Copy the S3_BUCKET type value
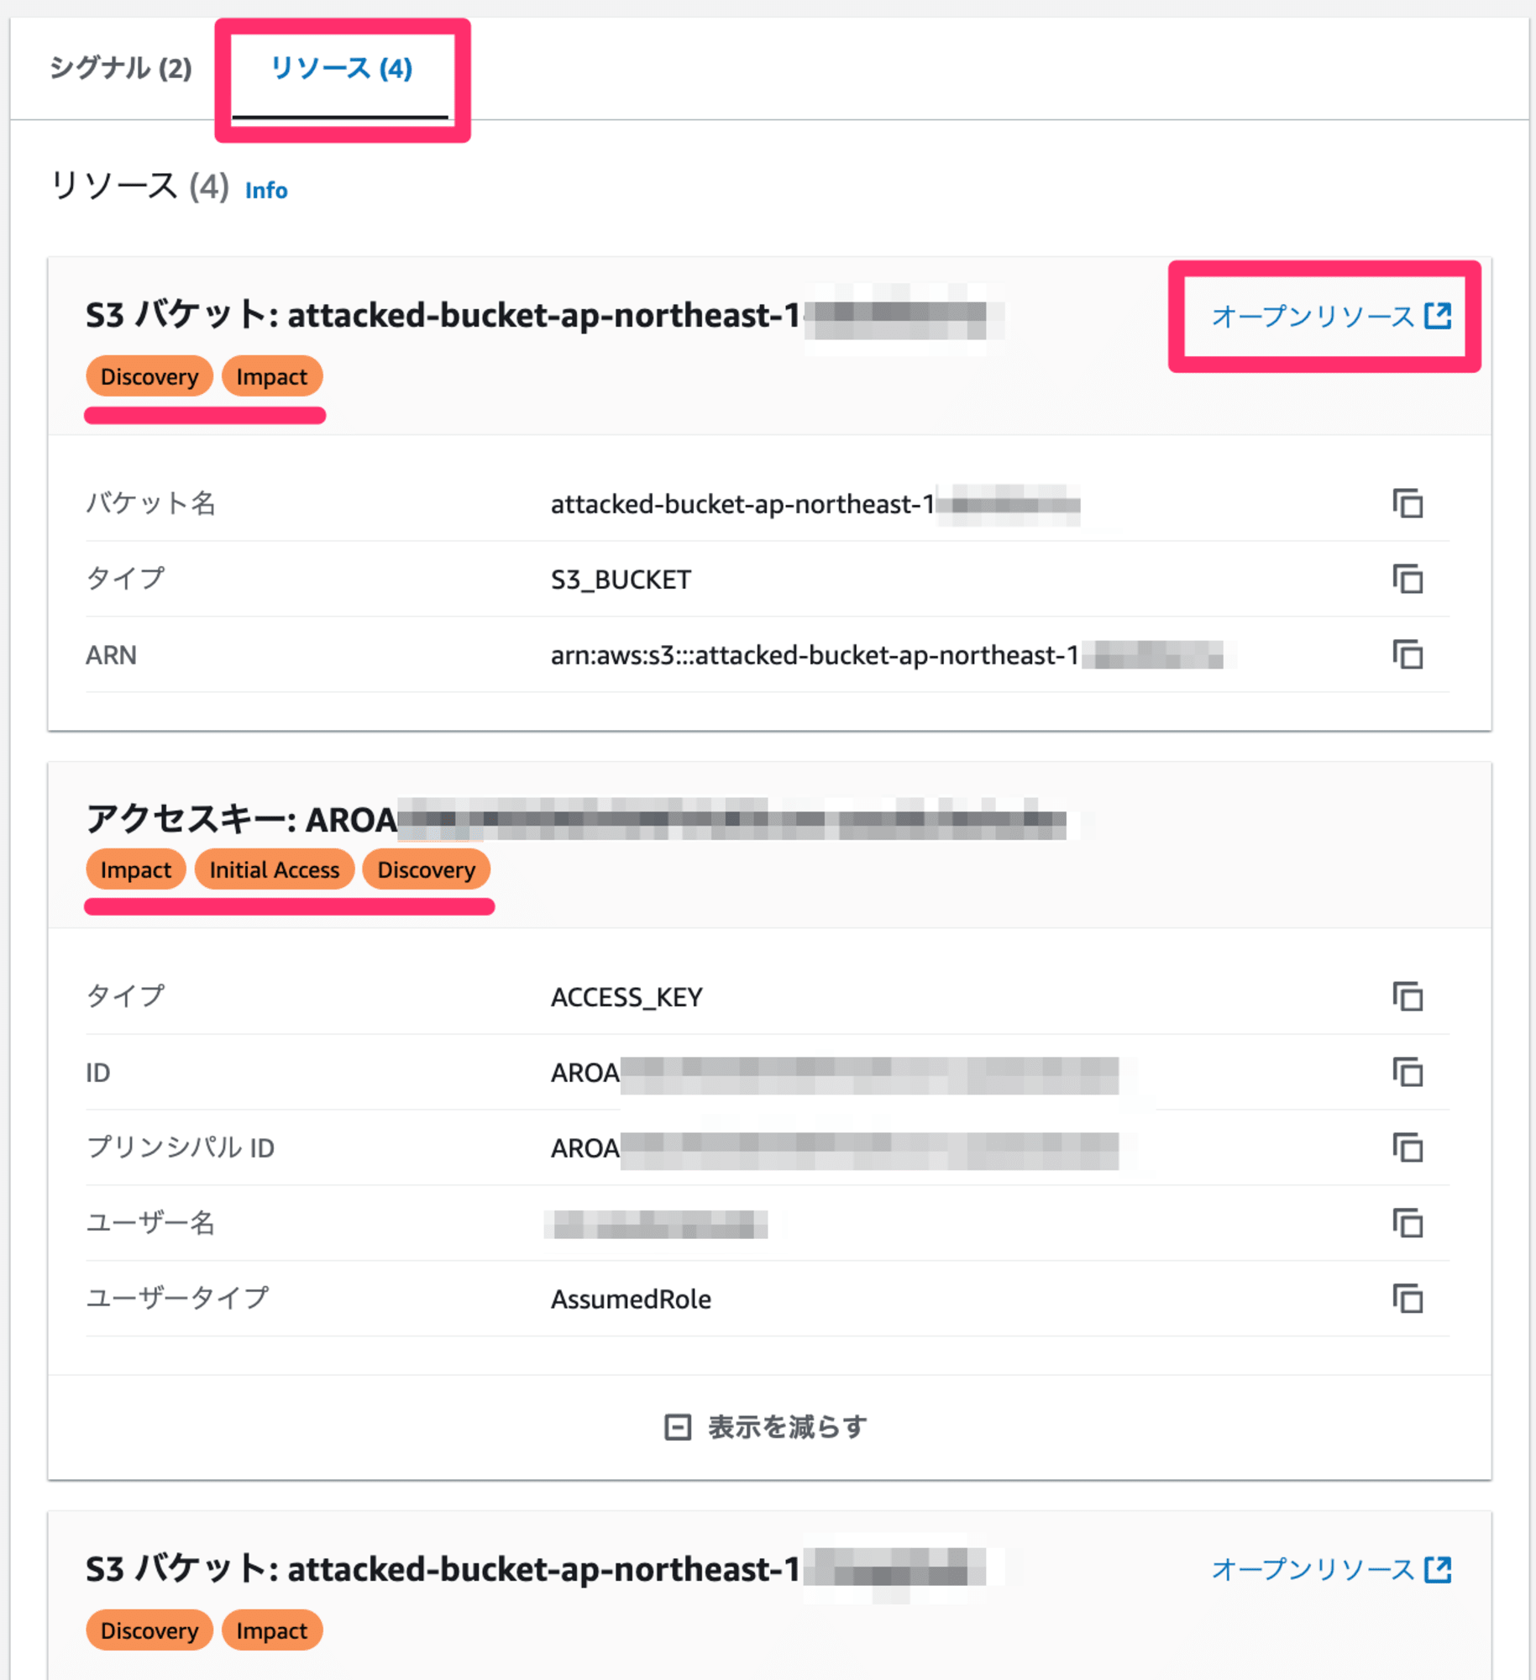The height and width of the screenshot is (1680, 1536). click(x=1408, y=579)
